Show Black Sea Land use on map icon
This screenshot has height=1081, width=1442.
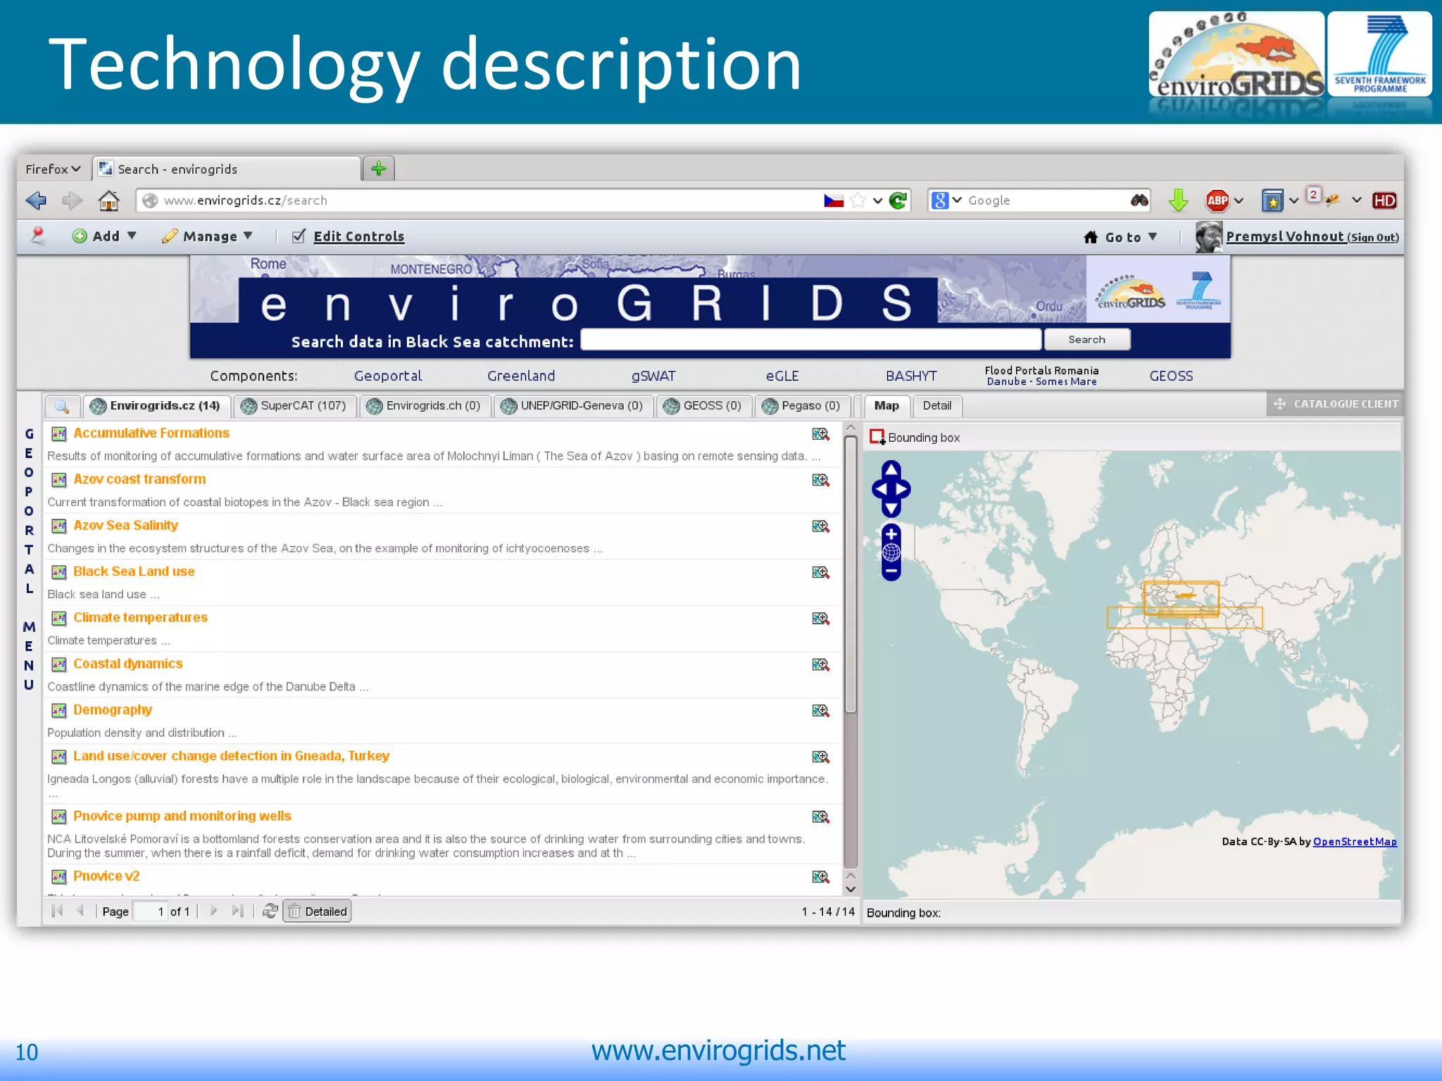pos(820,572)
